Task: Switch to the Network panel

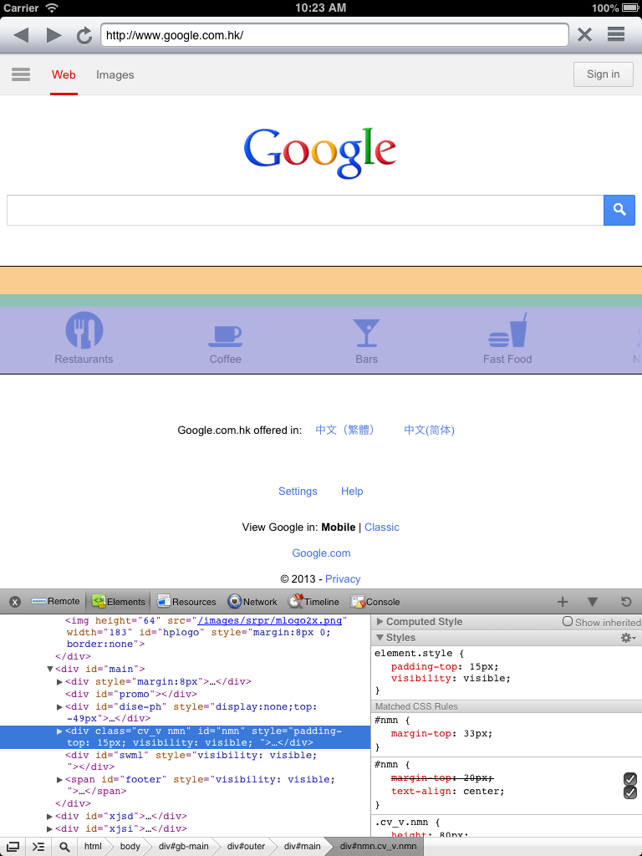Action: (x=252, y=602)
